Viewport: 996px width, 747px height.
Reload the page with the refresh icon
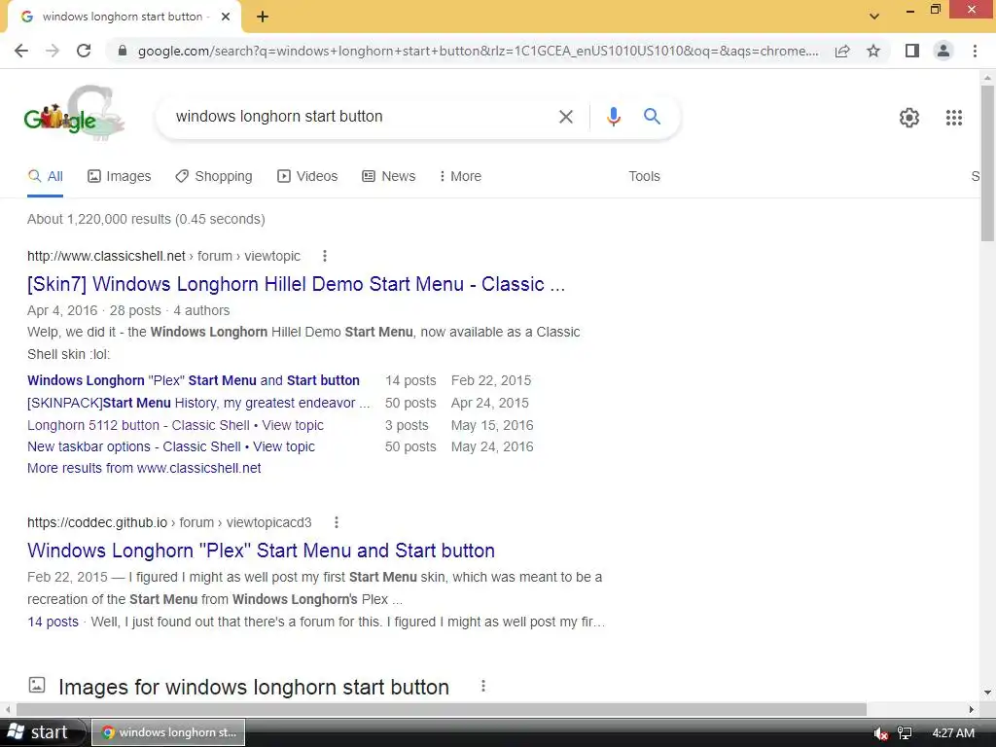[84, 51]
